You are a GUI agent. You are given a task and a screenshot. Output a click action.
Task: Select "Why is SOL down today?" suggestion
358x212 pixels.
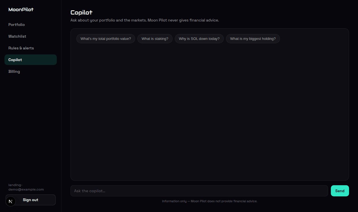pyautogui.click(x=199, y=39)
